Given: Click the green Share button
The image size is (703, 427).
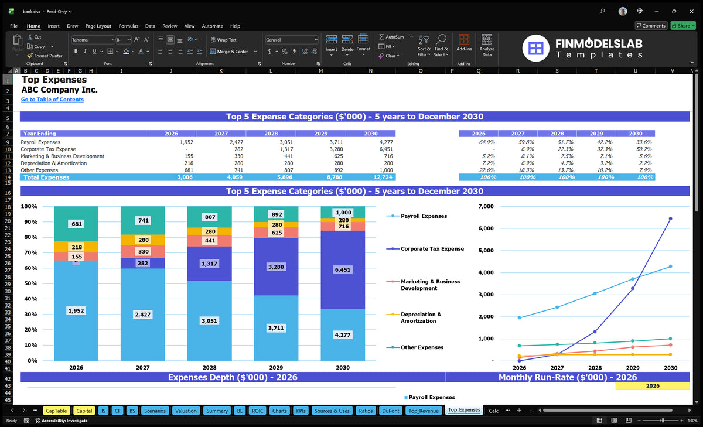Looking at the screenshot, I should pyautogui.click(x=682, y=26).
